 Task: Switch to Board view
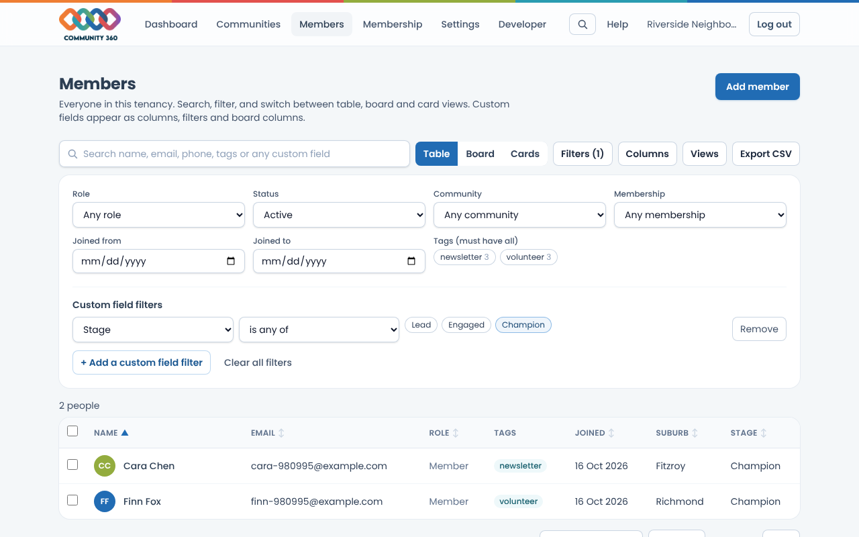(x=480, y=154)
